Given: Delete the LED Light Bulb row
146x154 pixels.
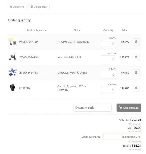Looking at the screenshot, I should click(x=136, y=42).
